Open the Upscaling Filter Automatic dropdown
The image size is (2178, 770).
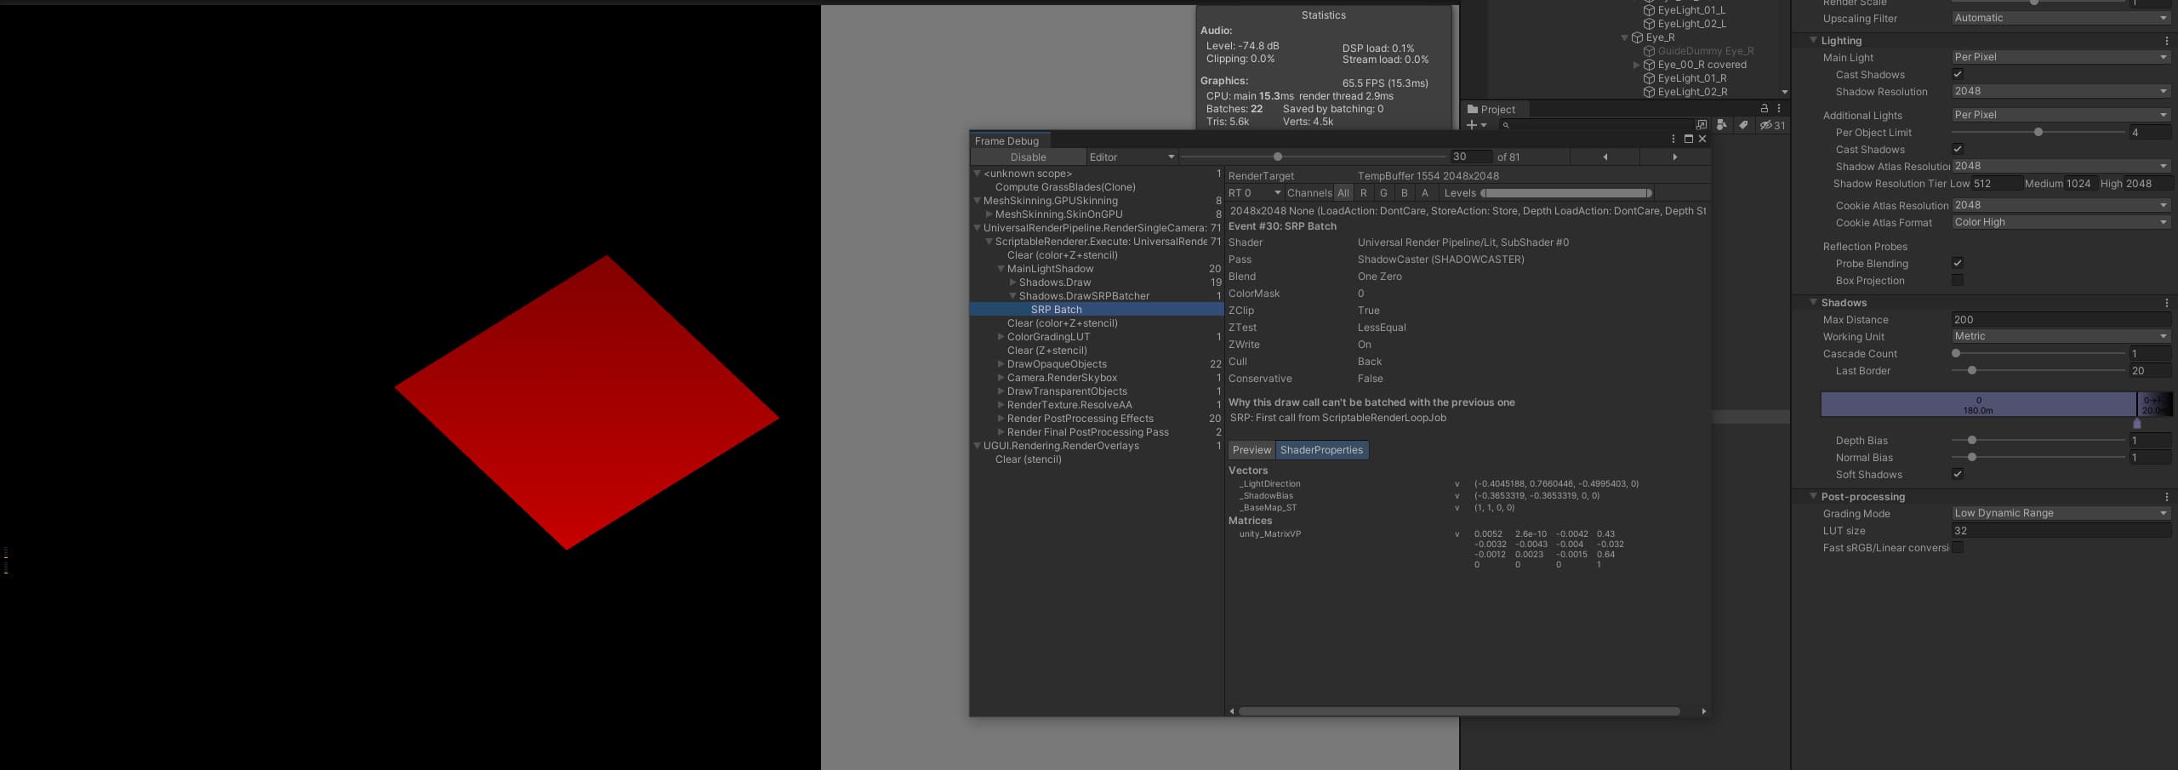(2061, 18)
